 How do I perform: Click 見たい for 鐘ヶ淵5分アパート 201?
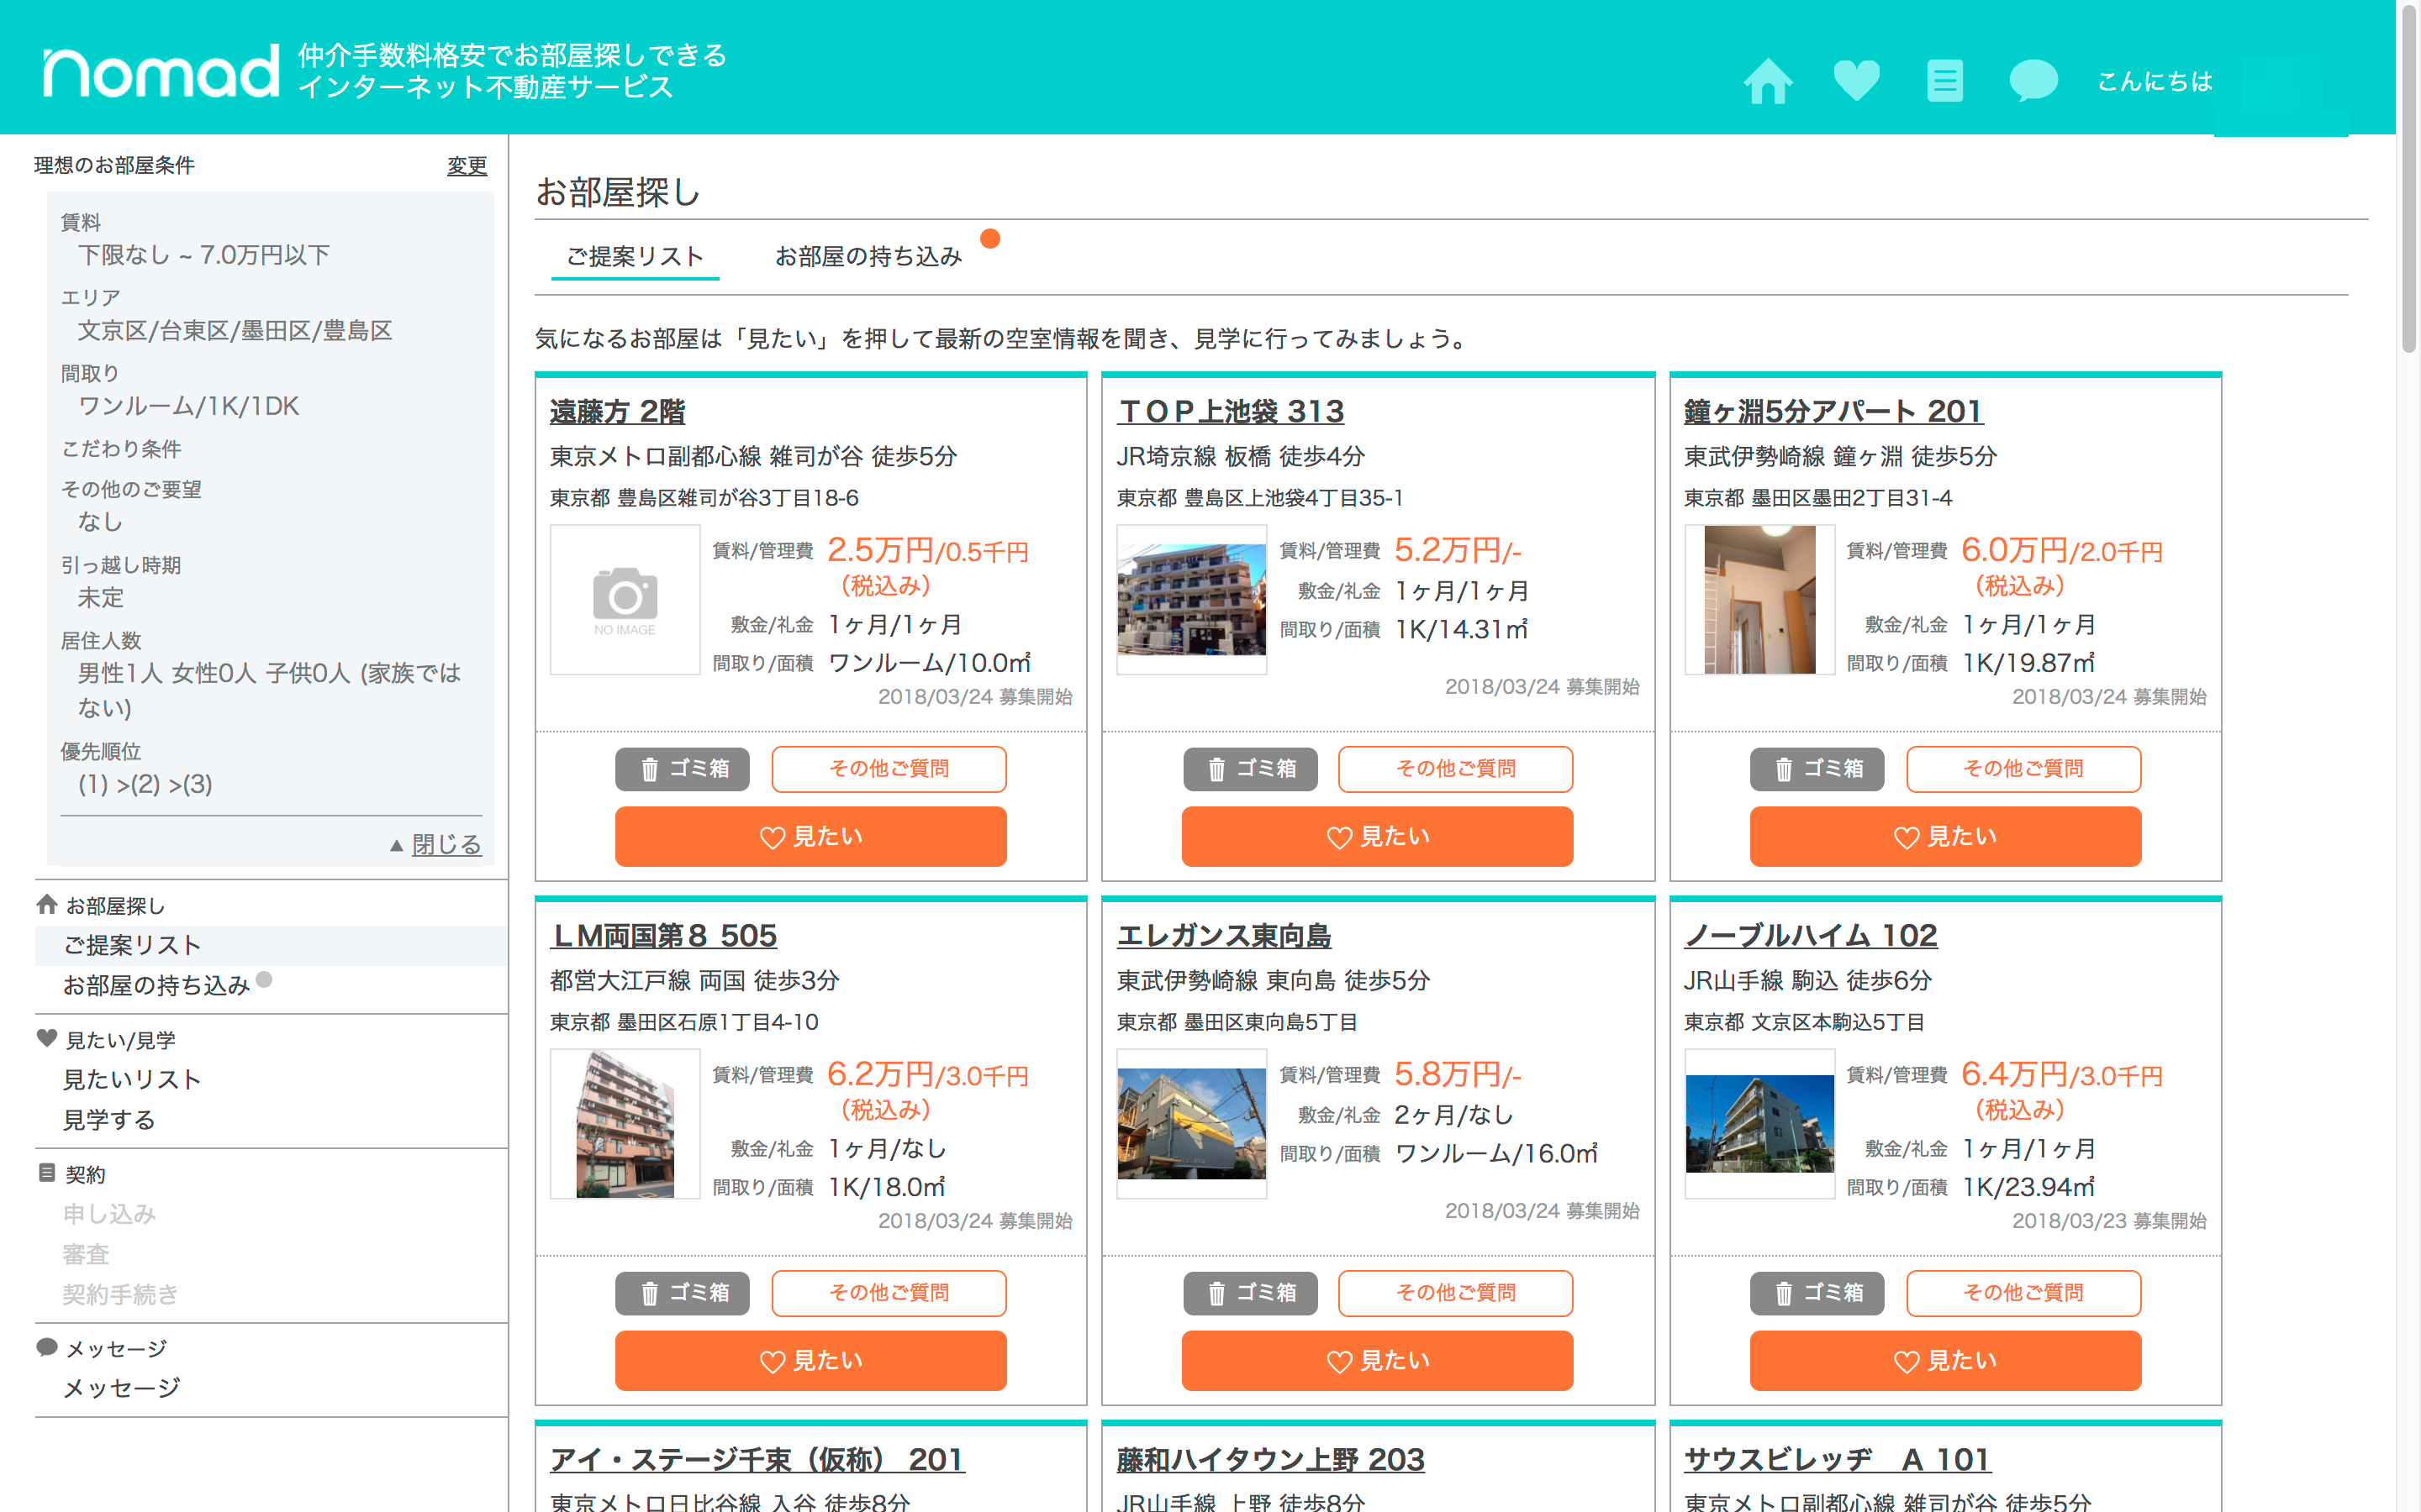[x=1945, y=837]
